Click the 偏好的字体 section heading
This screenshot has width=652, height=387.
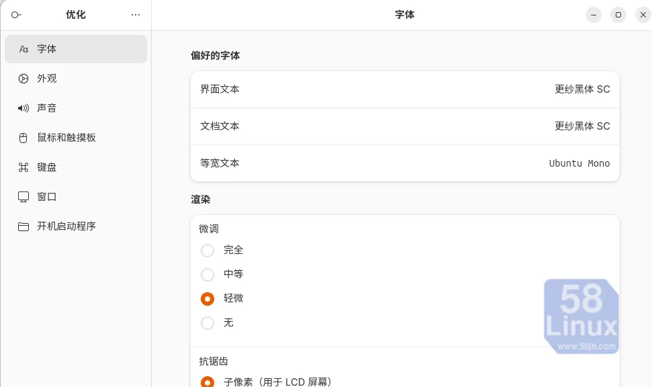point(216,56)
